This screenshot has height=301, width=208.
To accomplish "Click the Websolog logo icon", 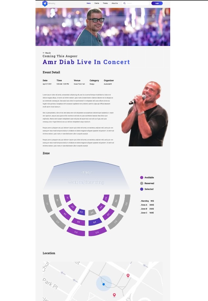I will tap(45, 3).
